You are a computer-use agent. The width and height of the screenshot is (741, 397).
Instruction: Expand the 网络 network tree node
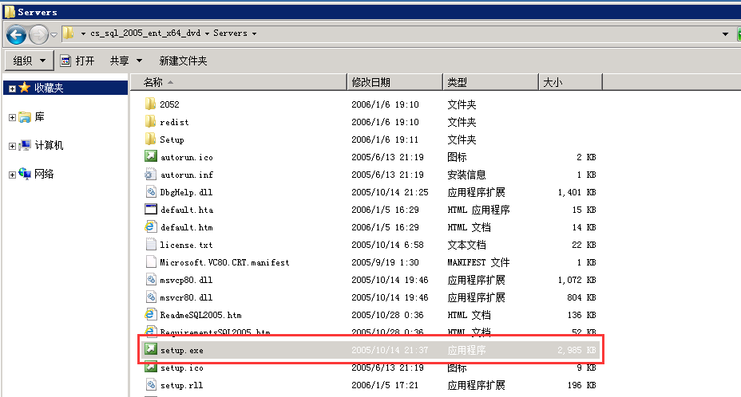pyautogui.click(x=12, y=175)
